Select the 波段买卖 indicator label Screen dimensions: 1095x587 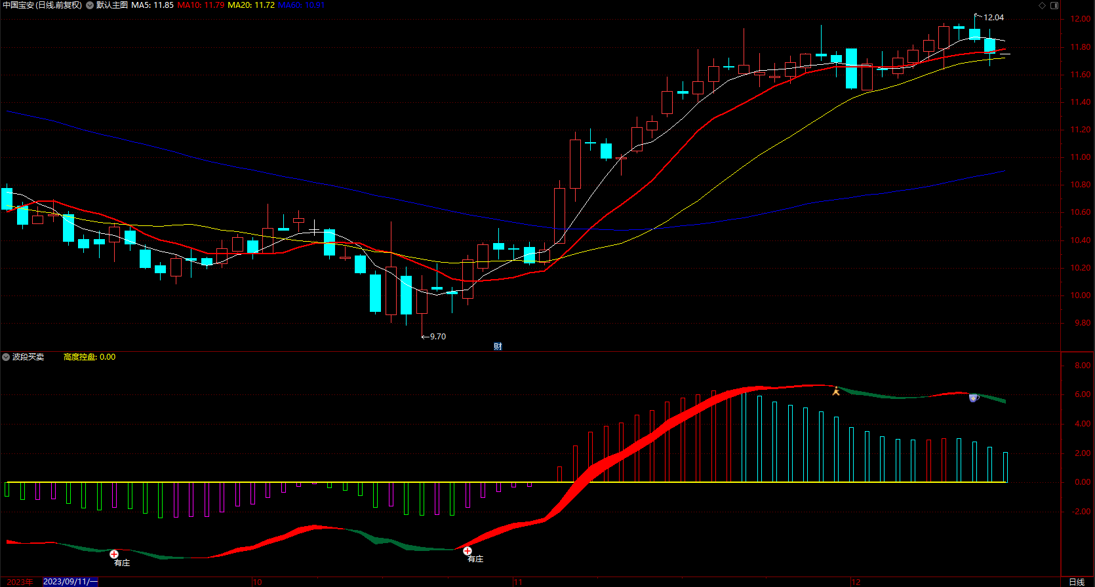click(x=28, y=357)
